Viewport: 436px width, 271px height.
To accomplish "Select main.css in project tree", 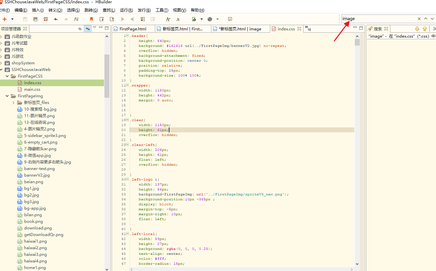I will (x=32, y=89).
